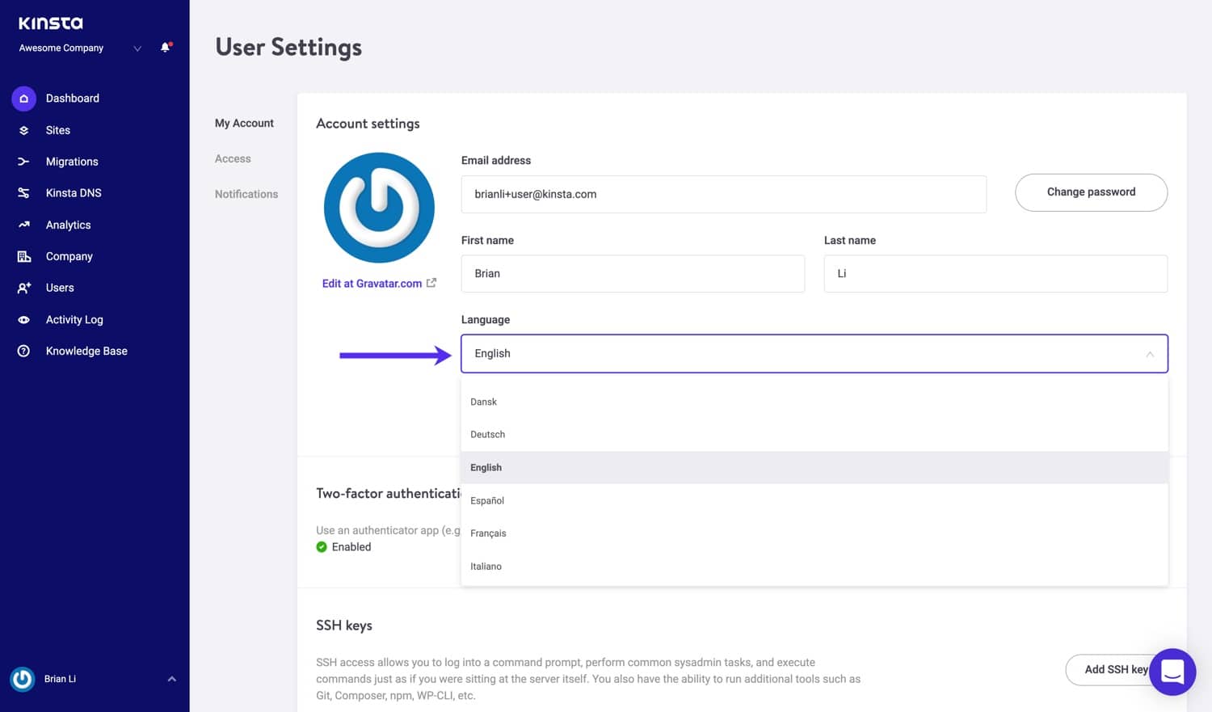Click the Dashboard home icon
The image size is (1212, 712).
click(23, 99)
